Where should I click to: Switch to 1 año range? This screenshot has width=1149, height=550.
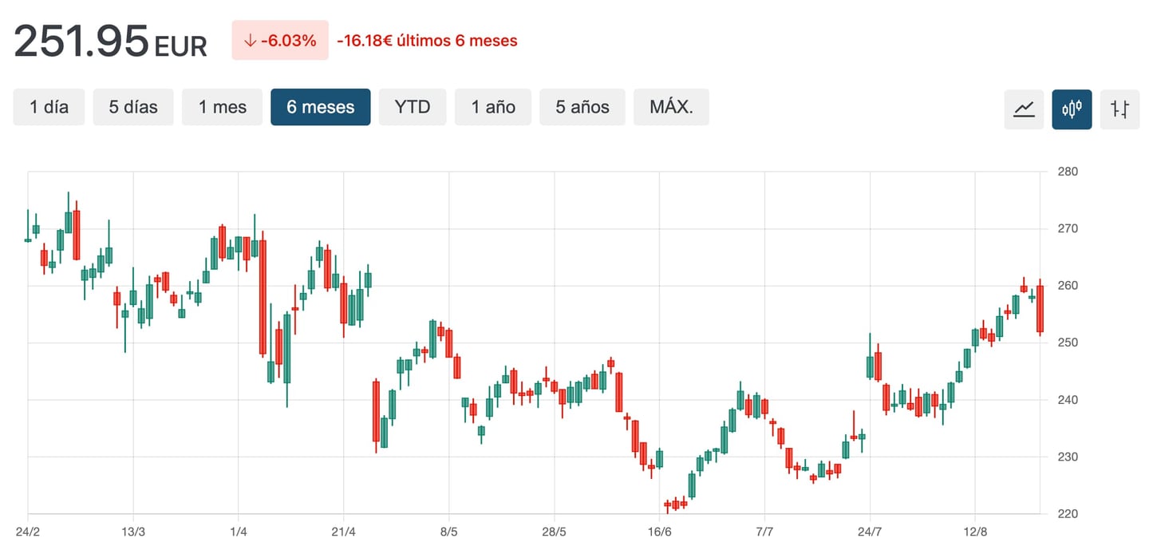tap(493, 107)
